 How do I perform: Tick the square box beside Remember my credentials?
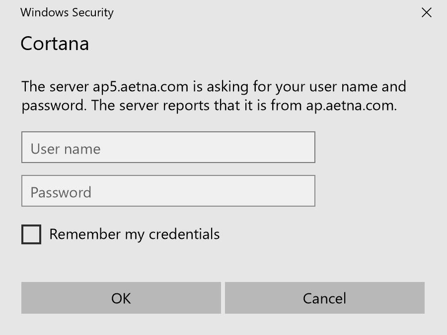click(31, 234)
